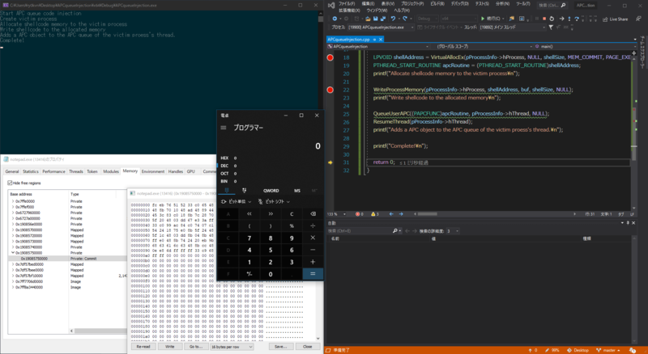Click the Open File folder icon in Visual Studio
Viewport: 648px width, 354px height.
click(x=368, y=19)
